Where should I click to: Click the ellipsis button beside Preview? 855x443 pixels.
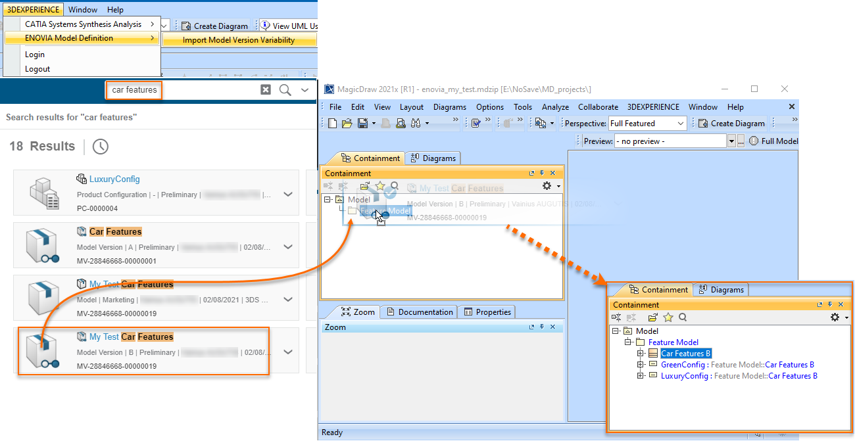coord(741,141)
